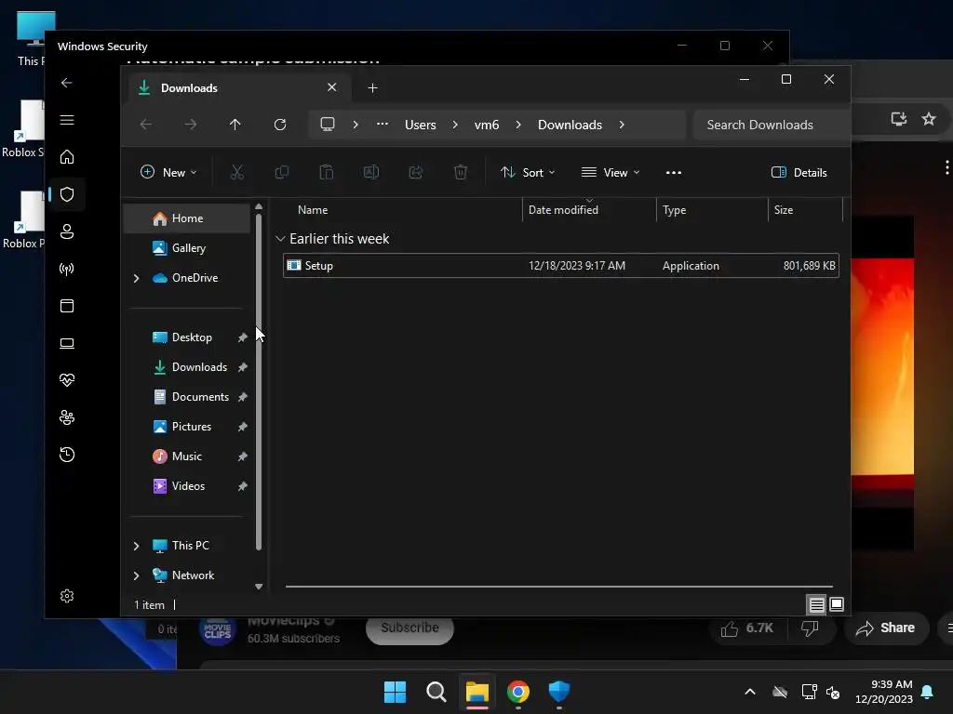Click the Delete trash icon
Image resolution: width=953 pixels, height=714 pixels.
tap(461, 172)
